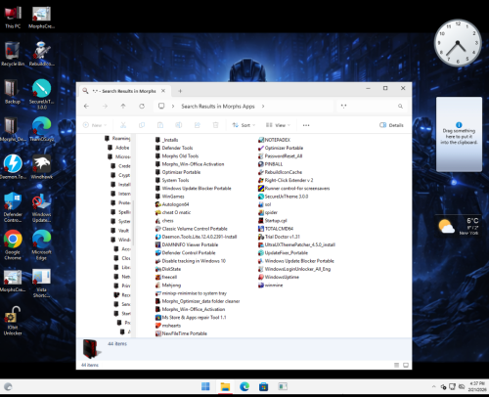Click the Cut icon in Explorer toolbar

coord(123,125)
